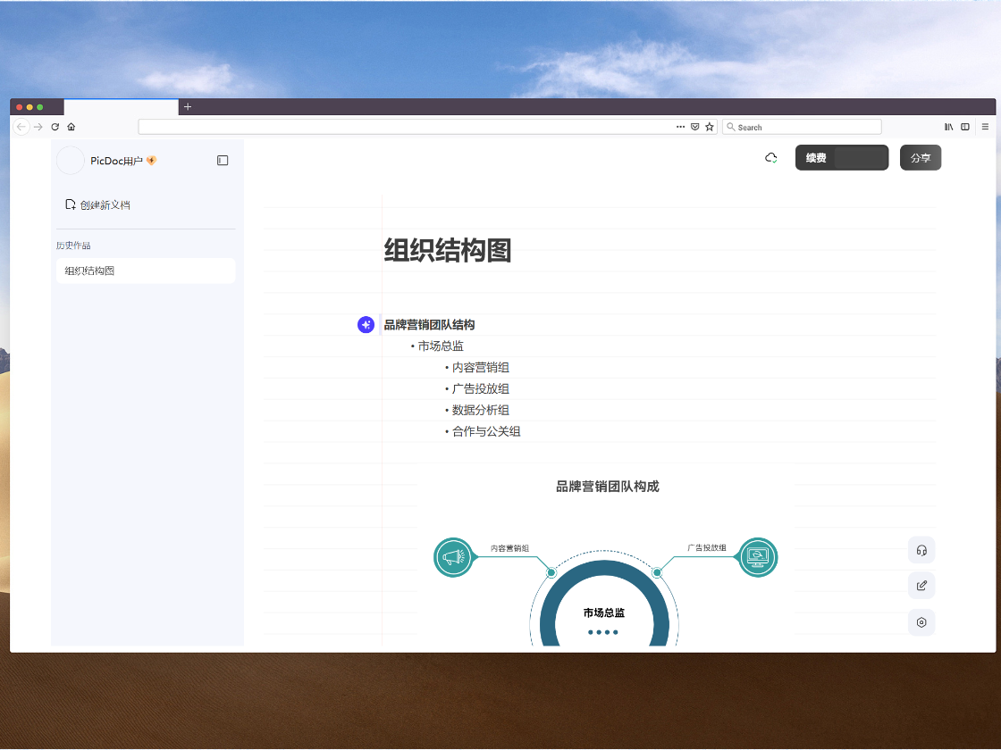Toggle the sidebar collapse icon near PicDoc用户
Image resolution: width=1001 pixels, height=750 pixels.
pyautogui.click(x=222, y=160)
